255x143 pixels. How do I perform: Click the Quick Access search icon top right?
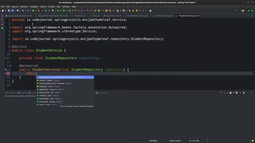tap(236, 11)
